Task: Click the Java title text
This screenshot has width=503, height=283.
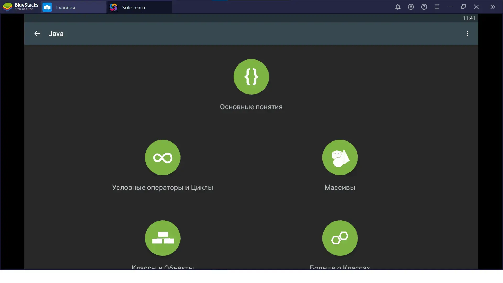Action: pyautogui.click(x=56, y=34)
